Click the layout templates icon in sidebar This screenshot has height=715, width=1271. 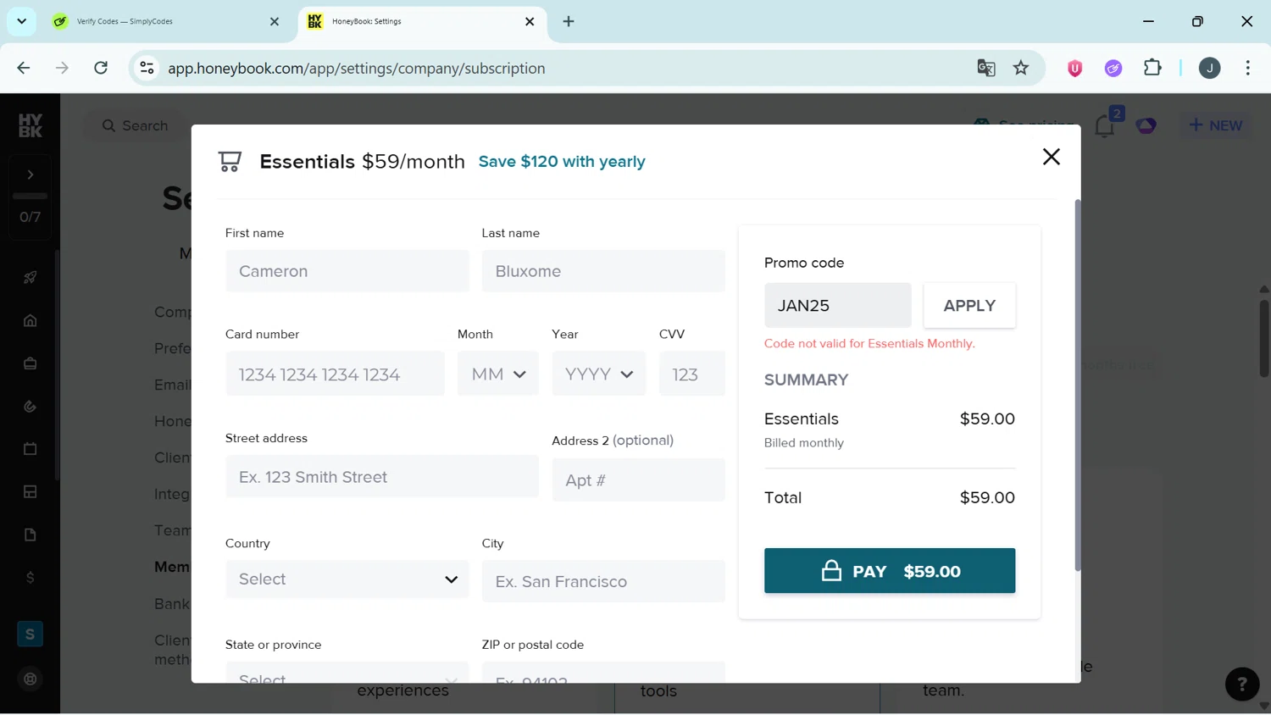31,492
